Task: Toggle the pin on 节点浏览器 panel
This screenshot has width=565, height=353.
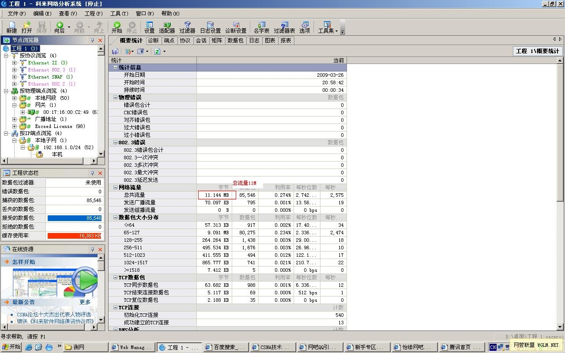Action: point(93,40)
